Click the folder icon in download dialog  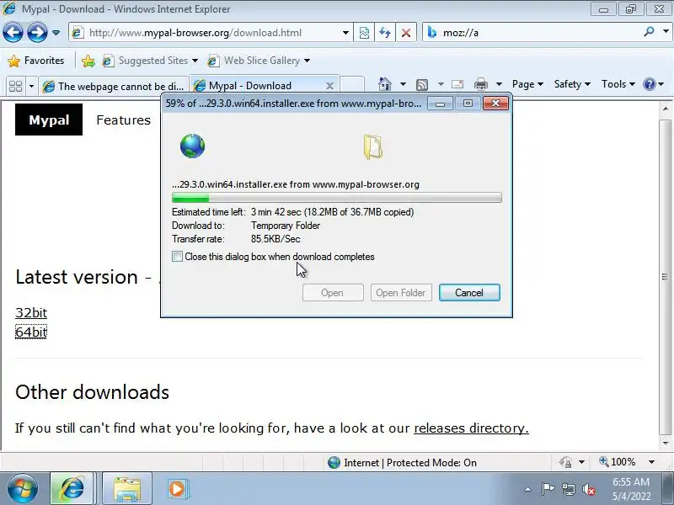(372, 146)
